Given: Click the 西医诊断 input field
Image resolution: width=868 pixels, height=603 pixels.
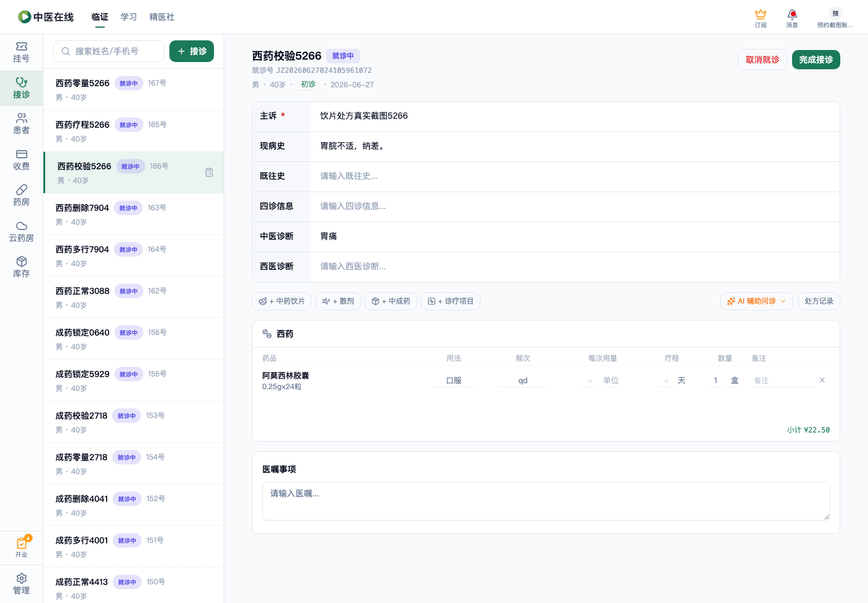Looking at the screenshot, I should (575, 267).
